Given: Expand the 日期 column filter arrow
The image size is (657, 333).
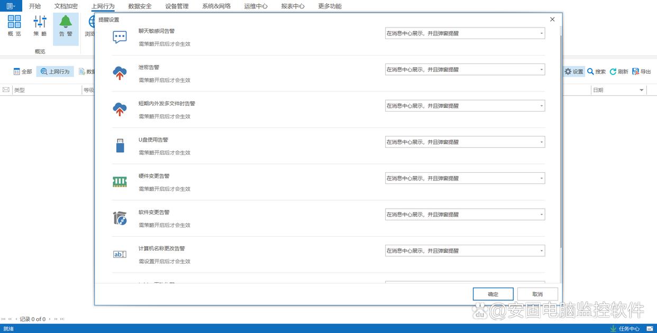Looking at the screenshot, I should tap(642, 90).
